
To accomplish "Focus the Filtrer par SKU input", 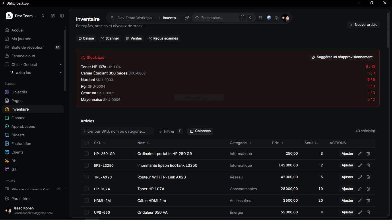I will pos(117,131).
